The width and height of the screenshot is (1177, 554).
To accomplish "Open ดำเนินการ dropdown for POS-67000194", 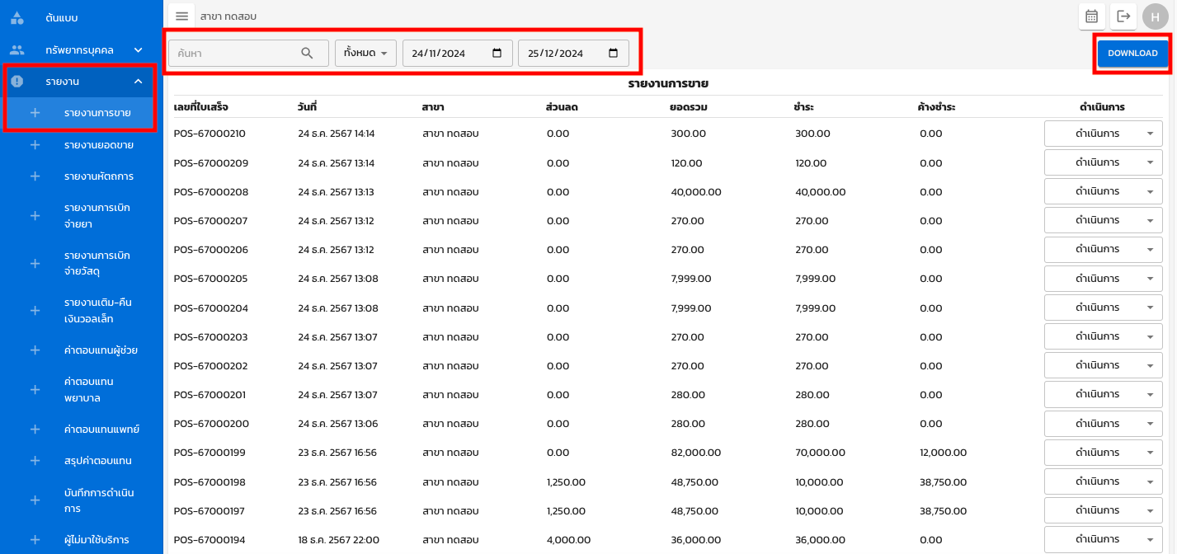I will point(1104,540).
